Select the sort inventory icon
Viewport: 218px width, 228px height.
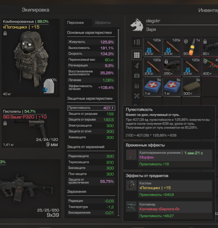[137, 42]
